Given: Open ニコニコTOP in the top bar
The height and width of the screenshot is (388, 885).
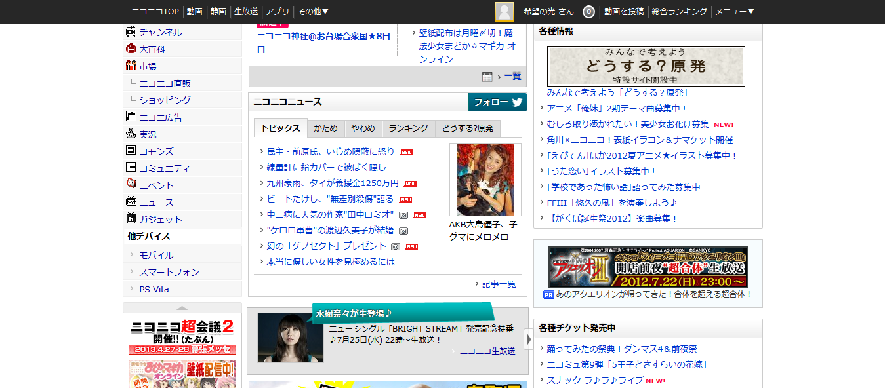Looking at the screenshot, I should [155, 12].
